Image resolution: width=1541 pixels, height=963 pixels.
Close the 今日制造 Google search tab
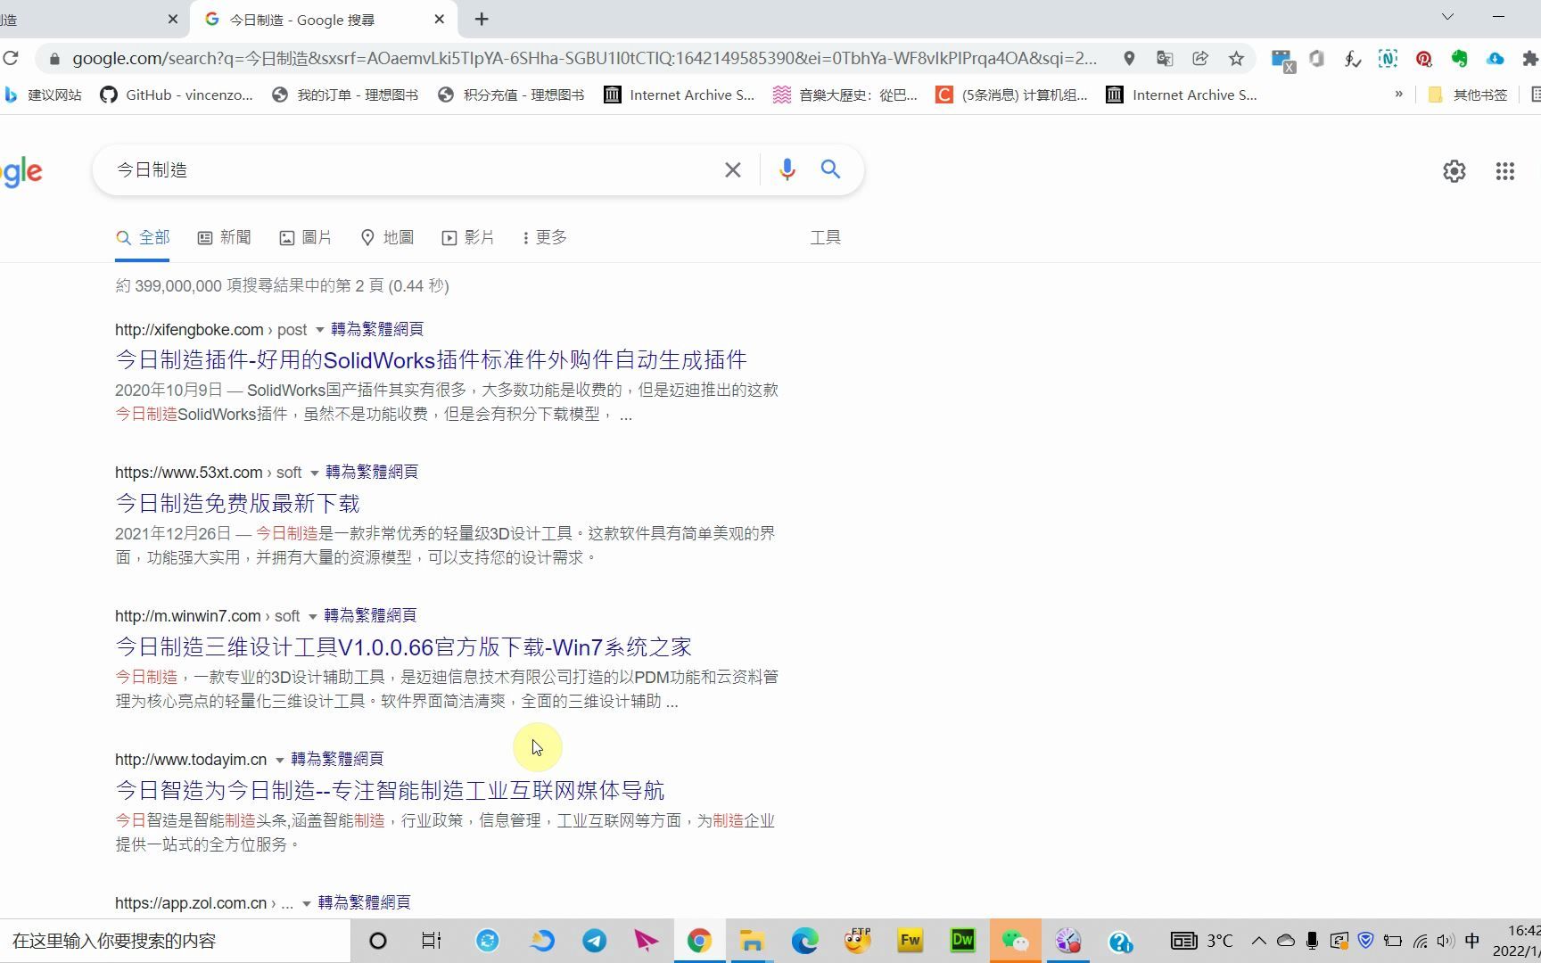click(439, 19)
